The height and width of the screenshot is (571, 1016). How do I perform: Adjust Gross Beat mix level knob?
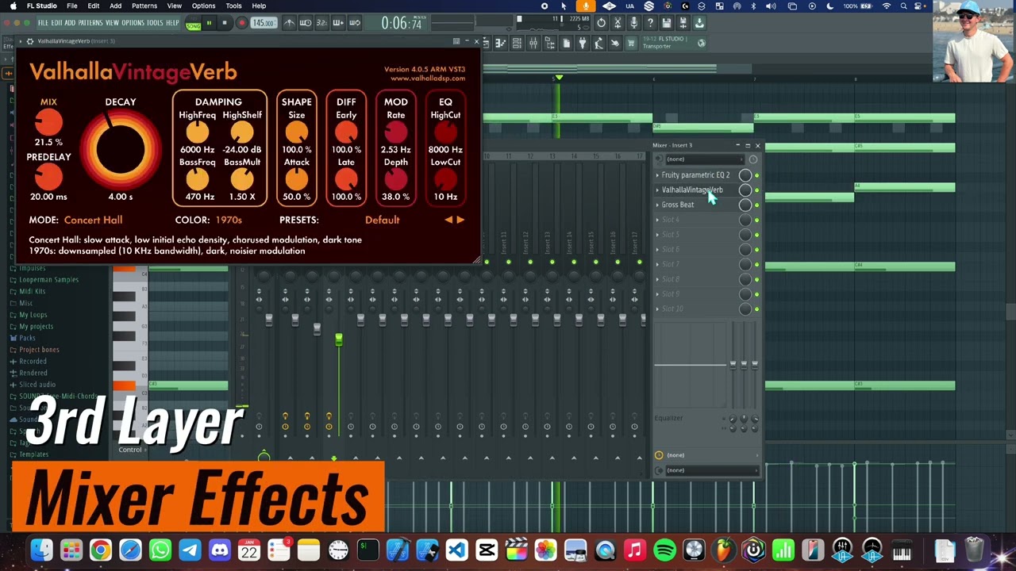click(745, 205)
